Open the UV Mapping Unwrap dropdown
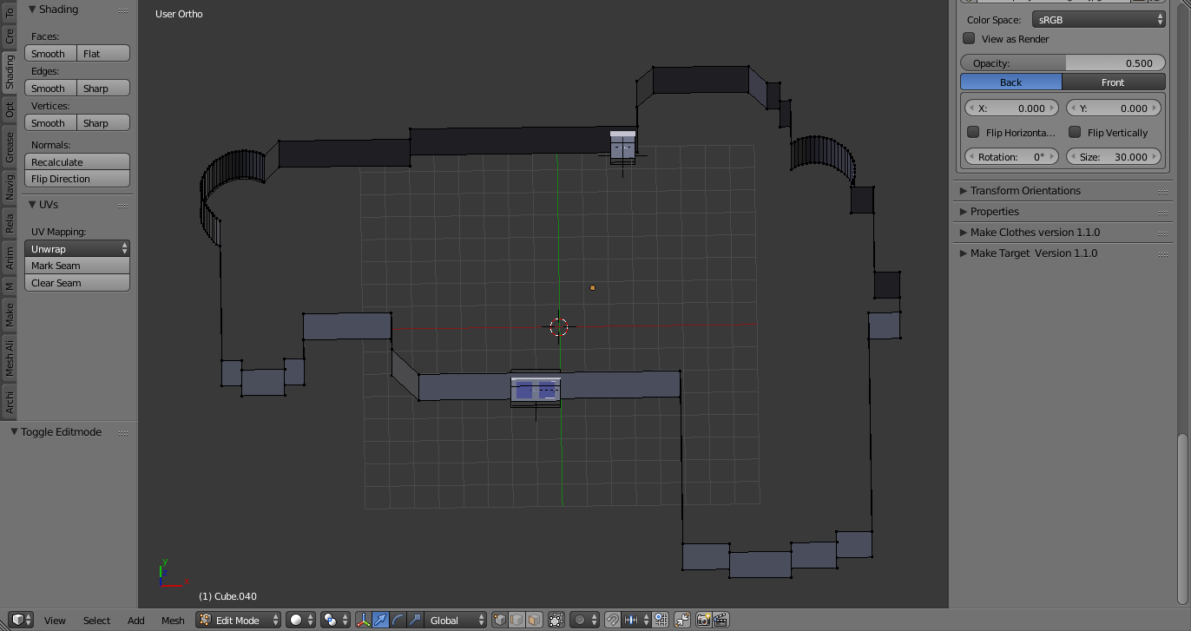 click(x=77, y=247)
